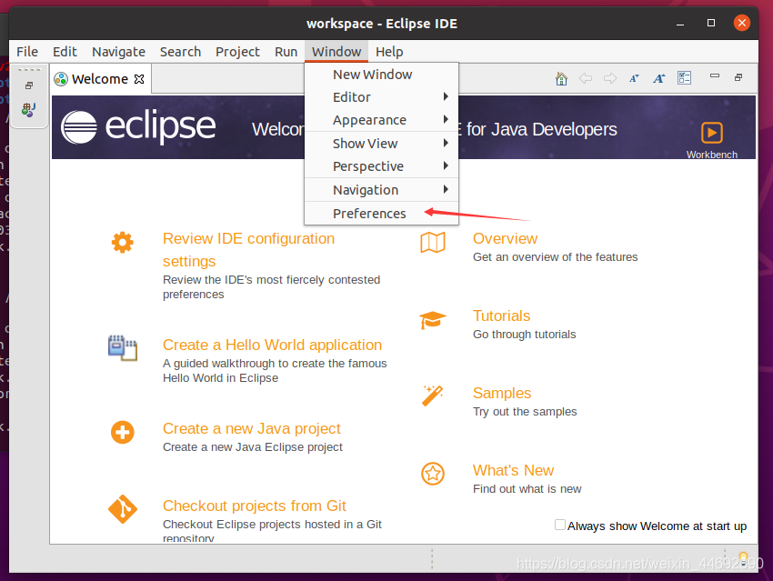The height and width of the screenshot is (581, 773).
Task: Click the Checkout projects from Git link
Action: click(254, 506)
